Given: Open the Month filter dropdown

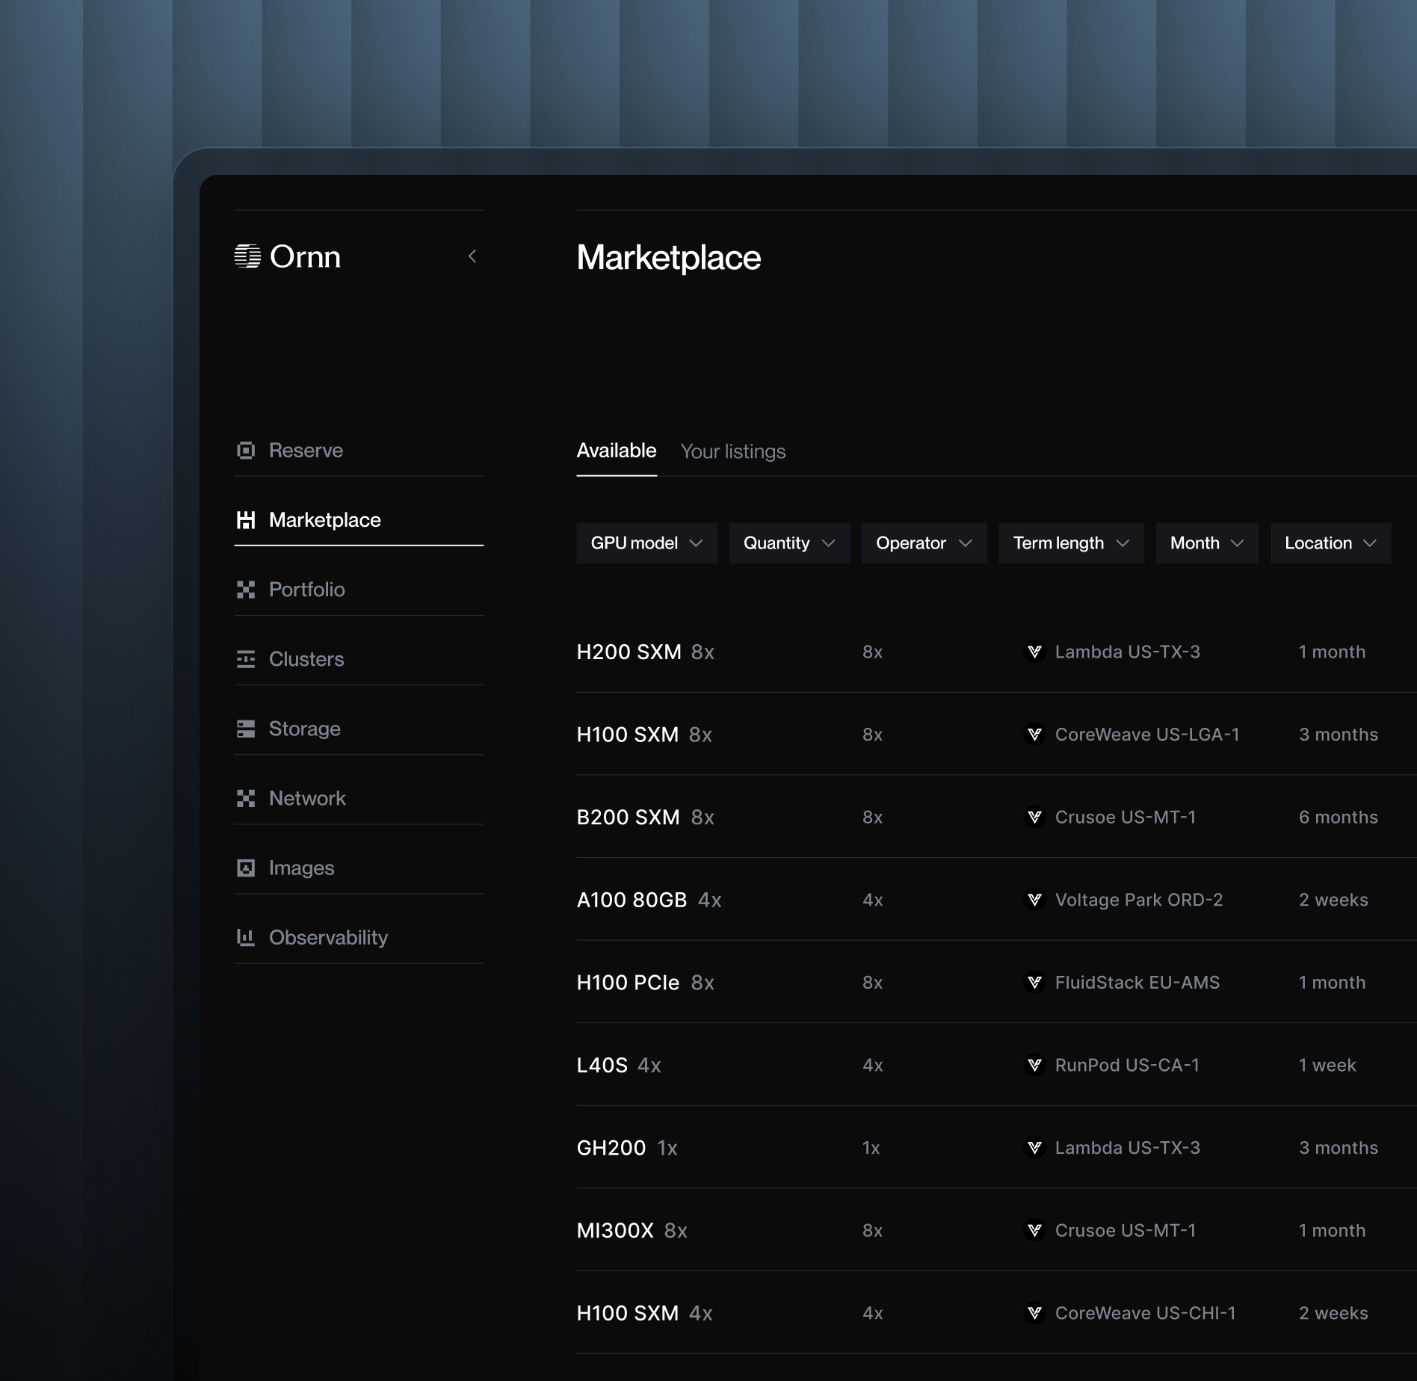Looking at the screenshot, I should 1207,543.
